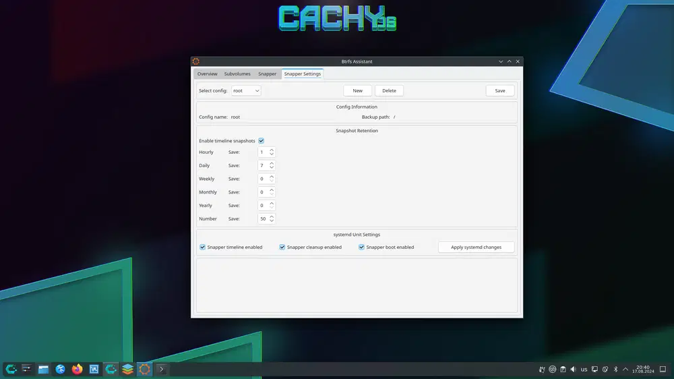Increase the Monthly save count
The width and height of the screenshot is (674, 379).
(x=272, y=190)
